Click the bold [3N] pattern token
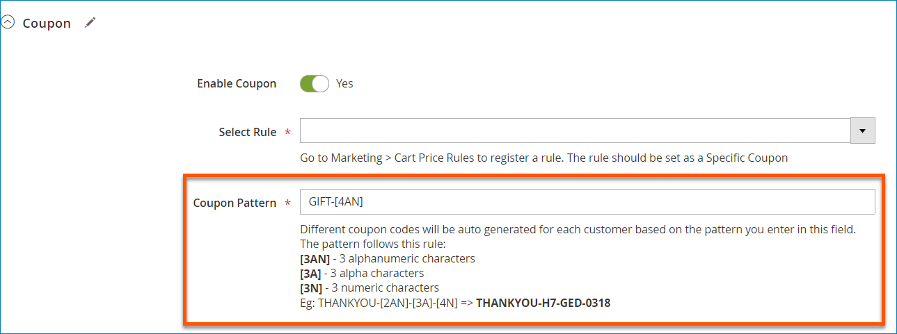This screenshot has height=334, width=897. click(311, 287)
